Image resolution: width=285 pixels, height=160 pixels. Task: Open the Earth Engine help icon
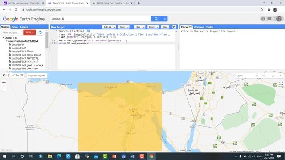pos(263,19)
